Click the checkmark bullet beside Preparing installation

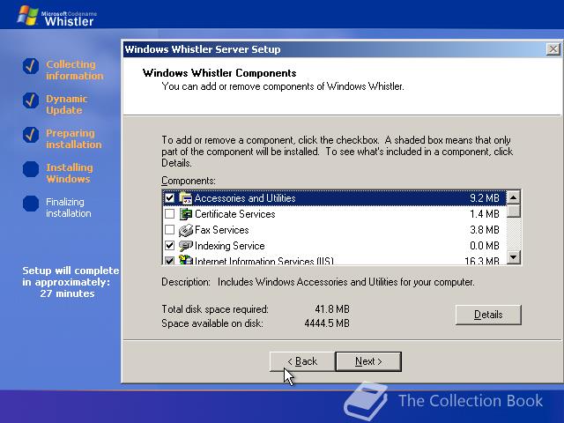pos(31,135)
